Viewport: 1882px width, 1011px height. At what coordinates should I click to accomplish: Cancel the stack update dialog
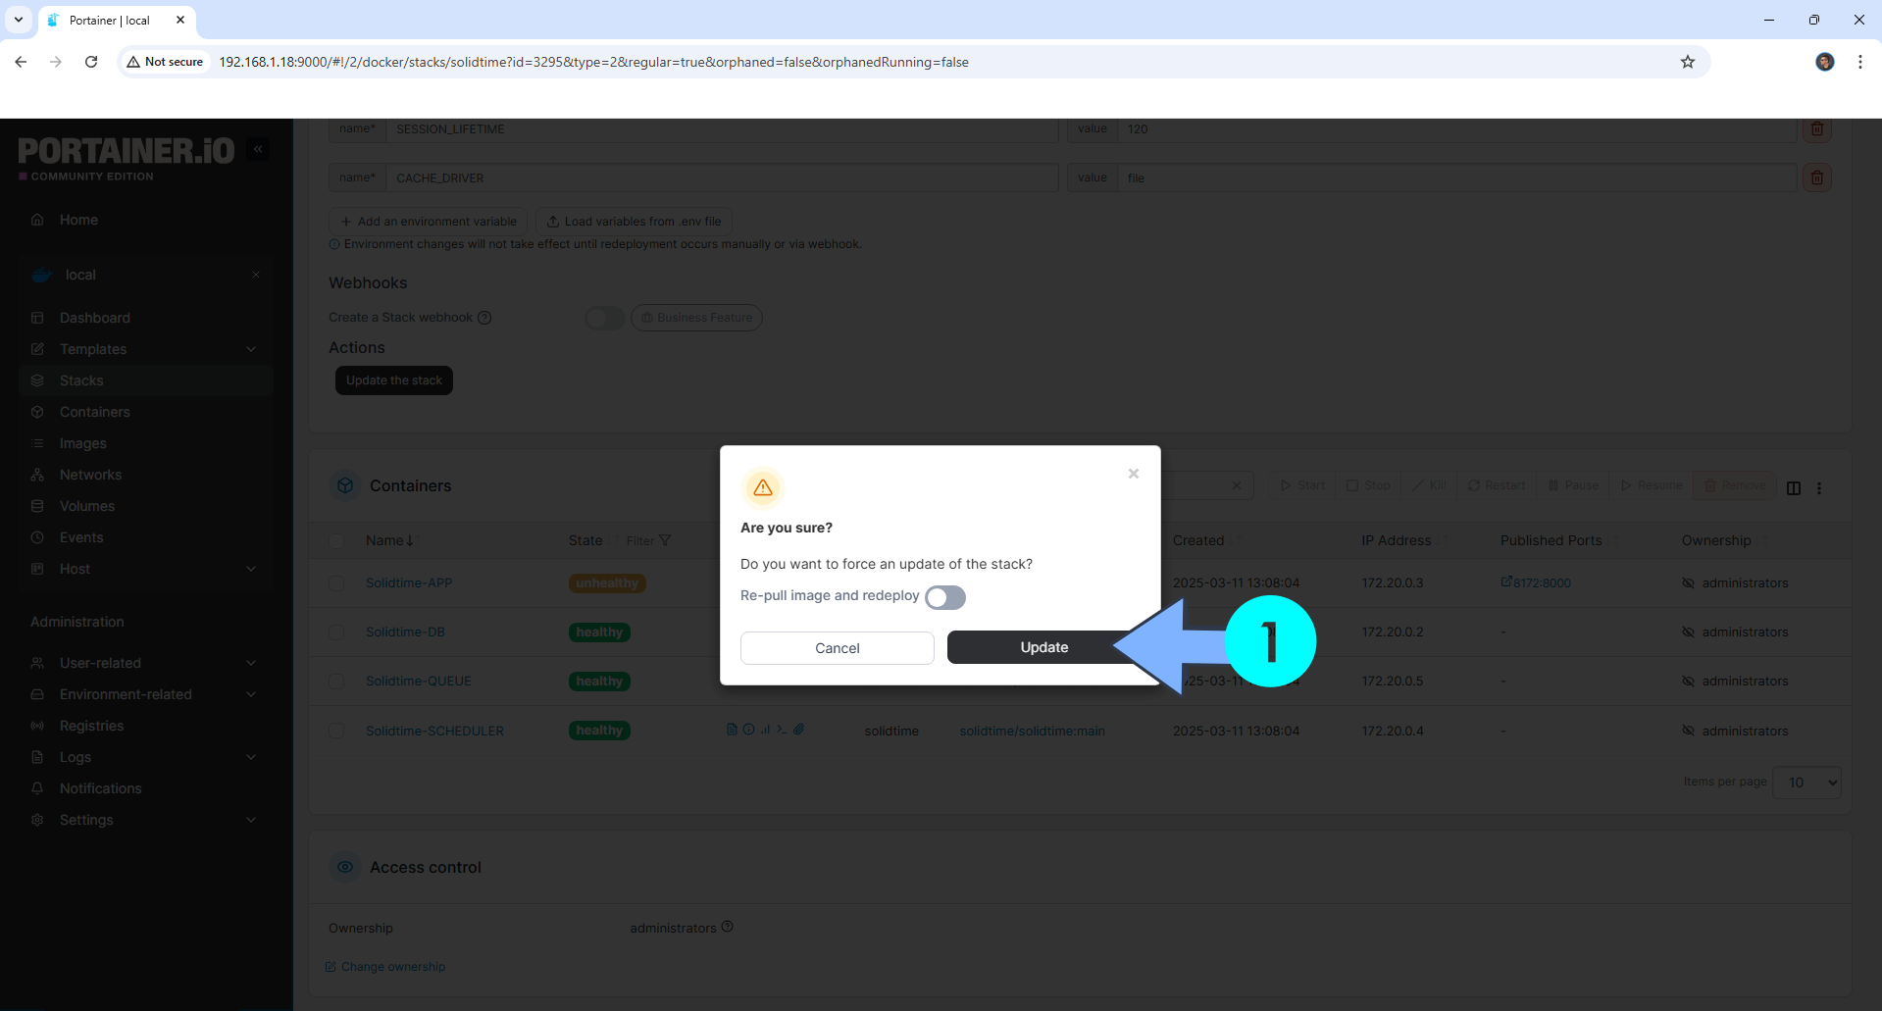click(x=837, y=648)
